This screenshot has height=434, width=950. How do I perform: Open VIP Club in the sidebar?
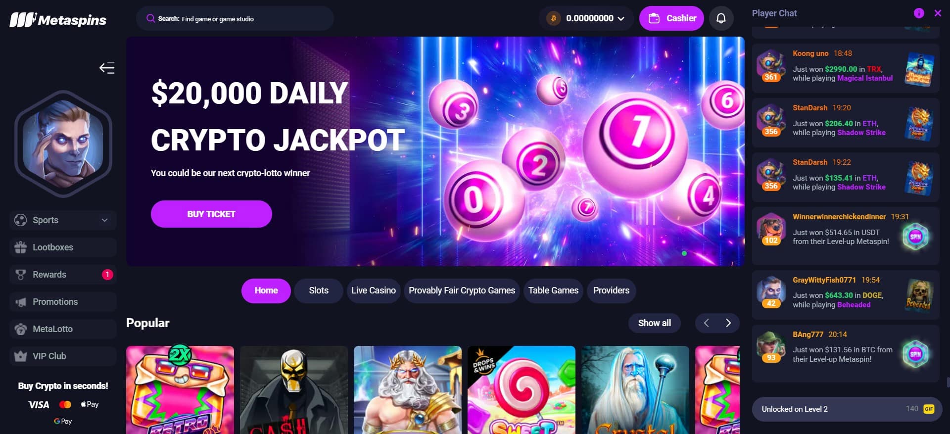point(63,356)
